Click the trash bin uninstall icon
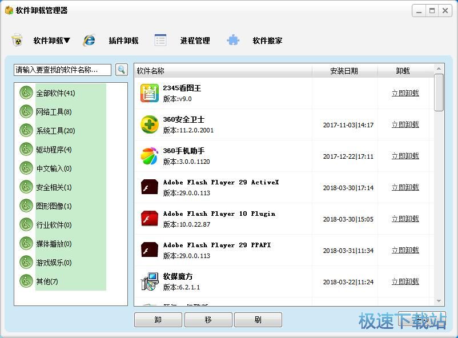 (x=17, y=40)
